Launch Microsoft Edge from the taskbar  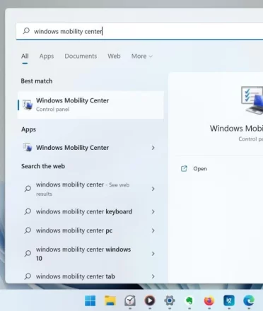coord(249,301)
